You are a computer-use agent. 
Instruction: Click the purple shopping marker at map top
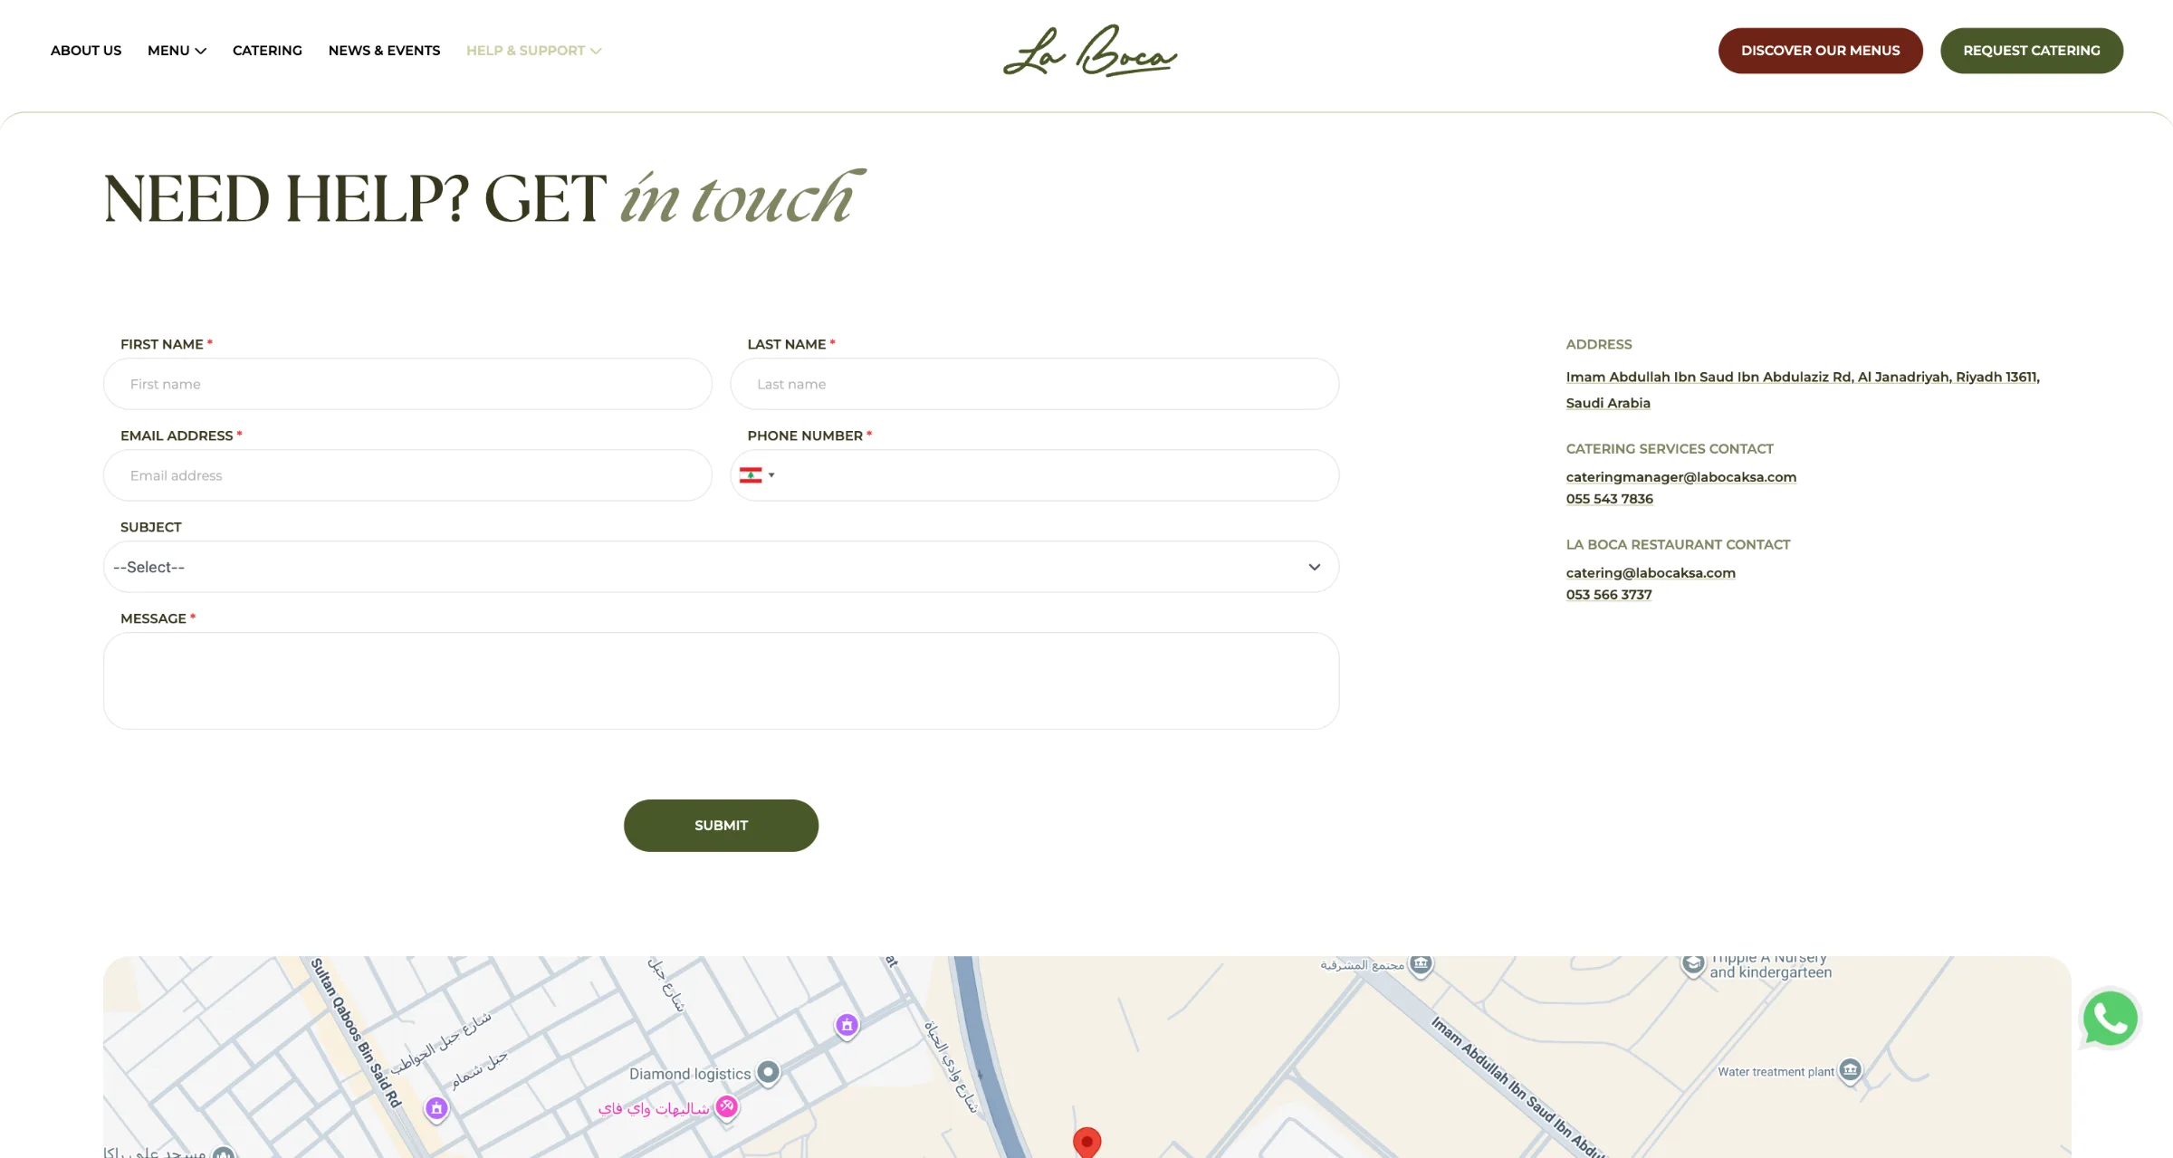[x=847, y=1026]
